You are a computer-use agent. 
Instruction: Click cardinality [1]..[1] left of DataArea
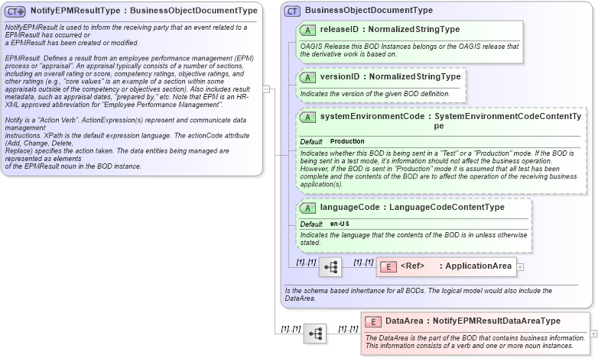[348, 329]
